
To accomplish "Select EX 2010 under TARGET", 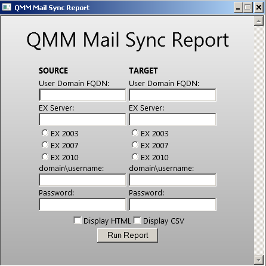I will point(135,157).
